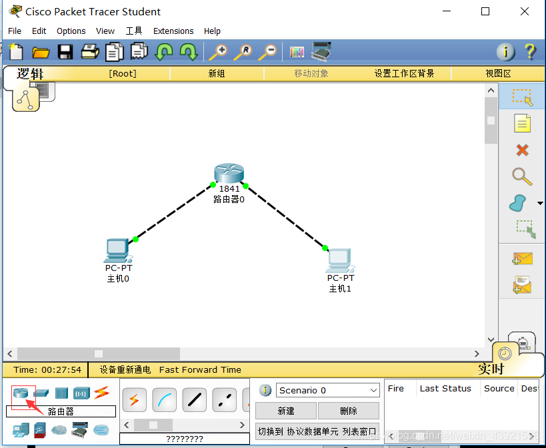The image size is (546, 448).
Task: Click 设置工作区背景 button
Action: coord(404,73)
